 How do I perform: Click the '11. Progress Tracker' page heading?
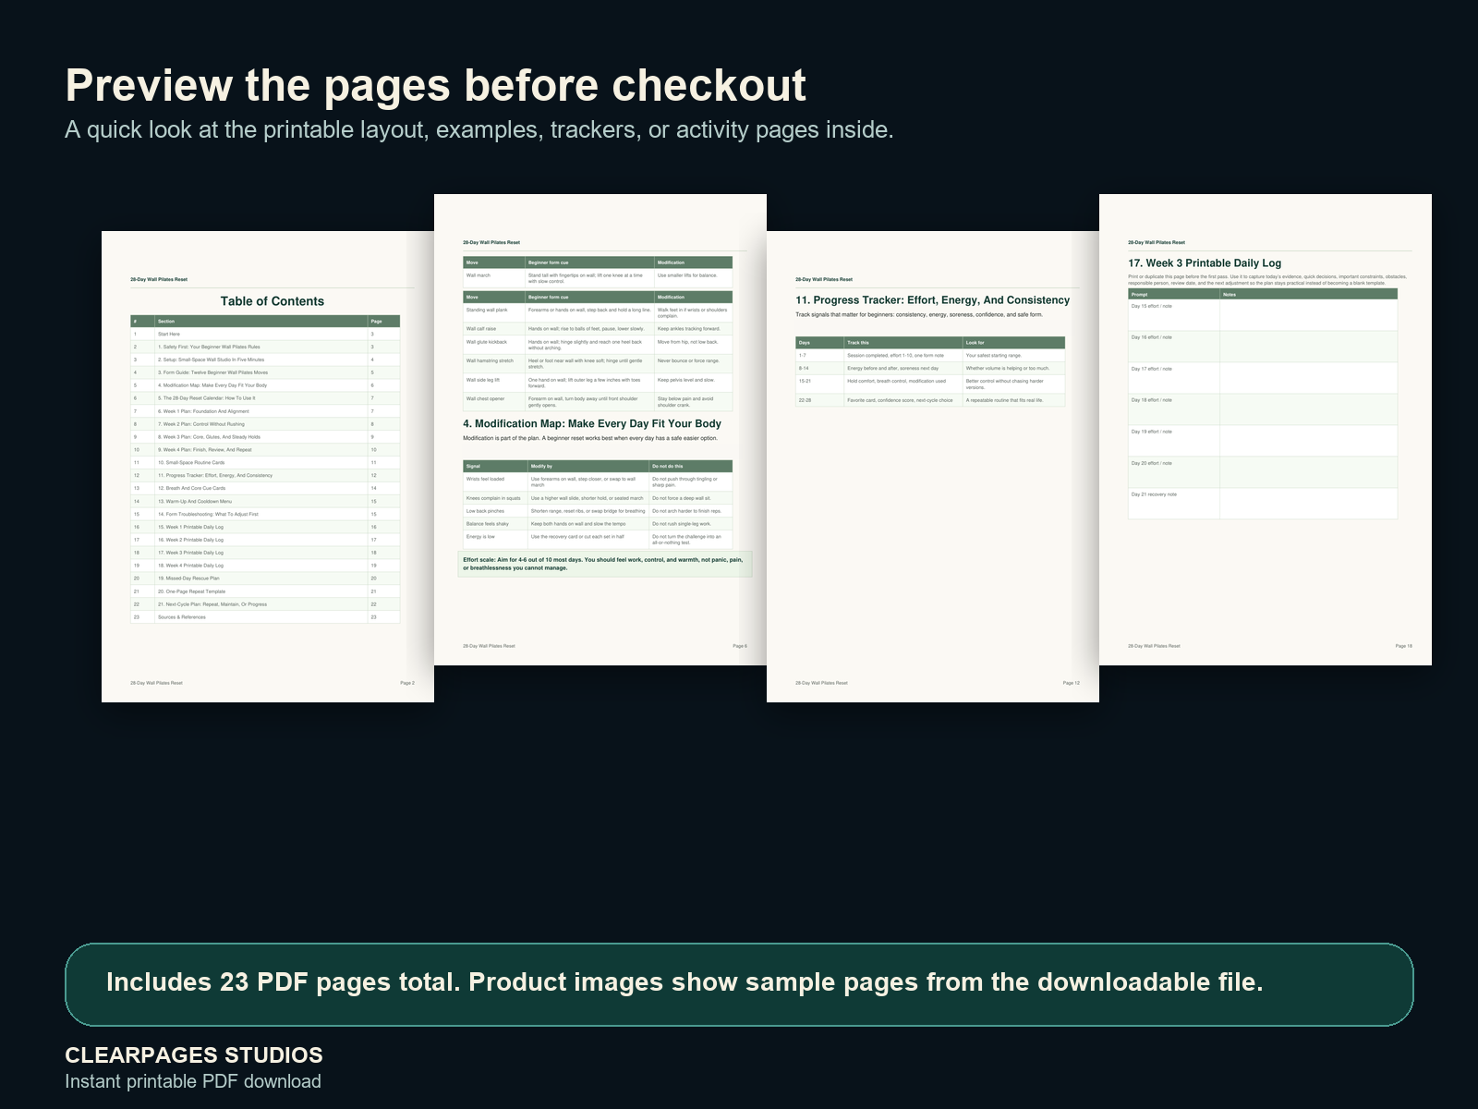933,300
